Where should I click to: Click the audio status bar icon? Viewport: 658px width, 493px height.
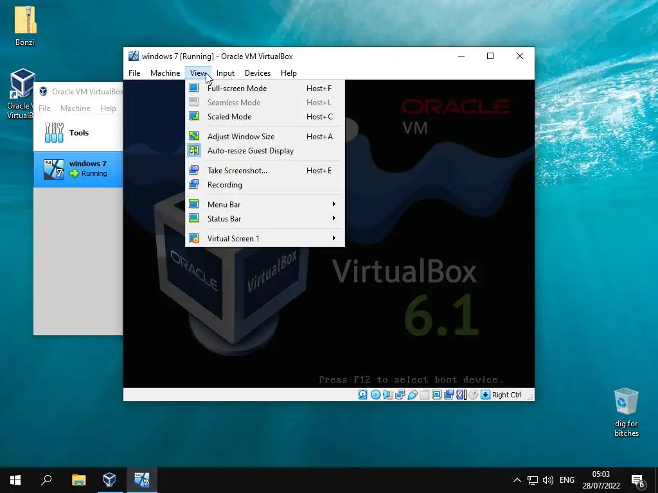click(x=387, y=395)
